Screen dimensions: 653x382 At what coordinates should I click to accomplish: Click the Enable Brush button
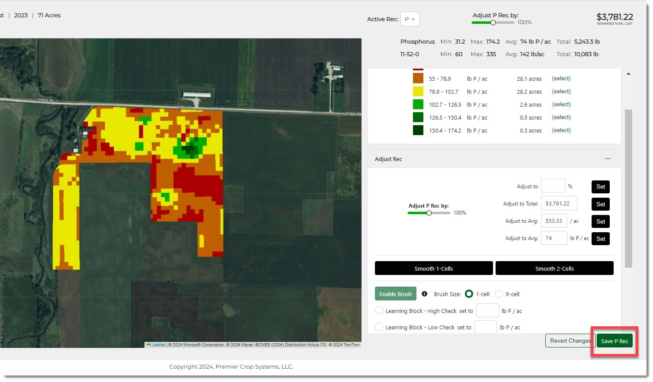coord(395,294)
